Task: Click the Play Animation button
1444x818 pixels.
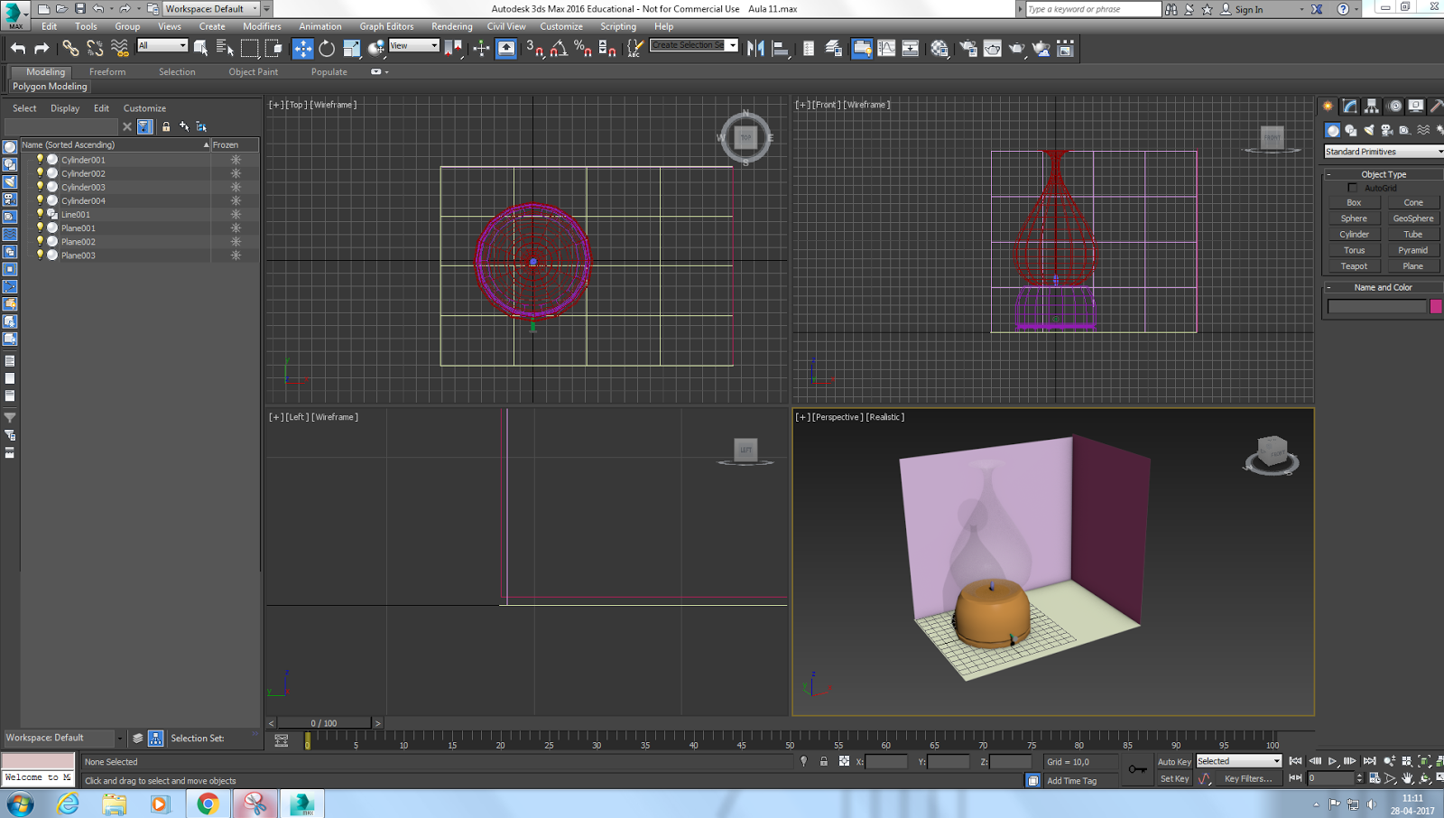Action: coord(1332,761)
